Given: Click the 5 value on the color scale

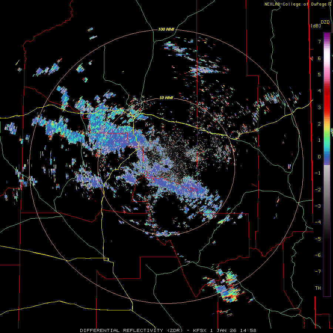Looking at the screenshot, I should tap(319, 74).
